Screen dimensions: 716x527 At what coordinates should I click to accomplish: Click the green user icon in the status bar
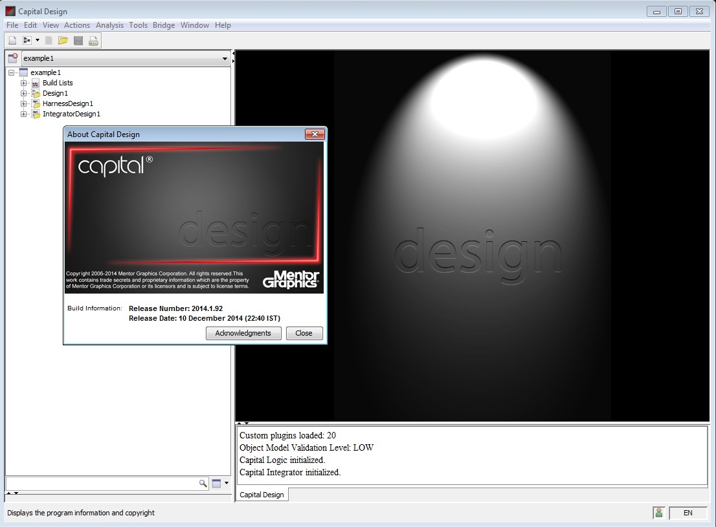658,513
